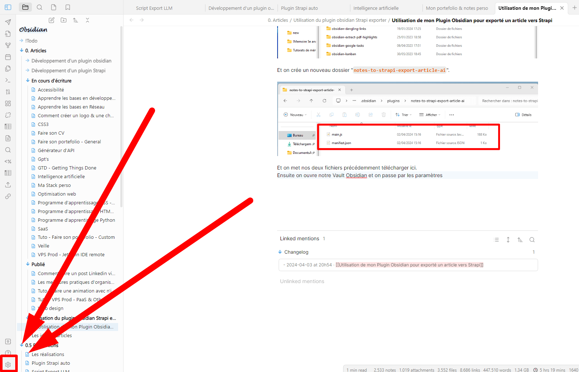Create a new folder in file explorer

pos(64,20)
